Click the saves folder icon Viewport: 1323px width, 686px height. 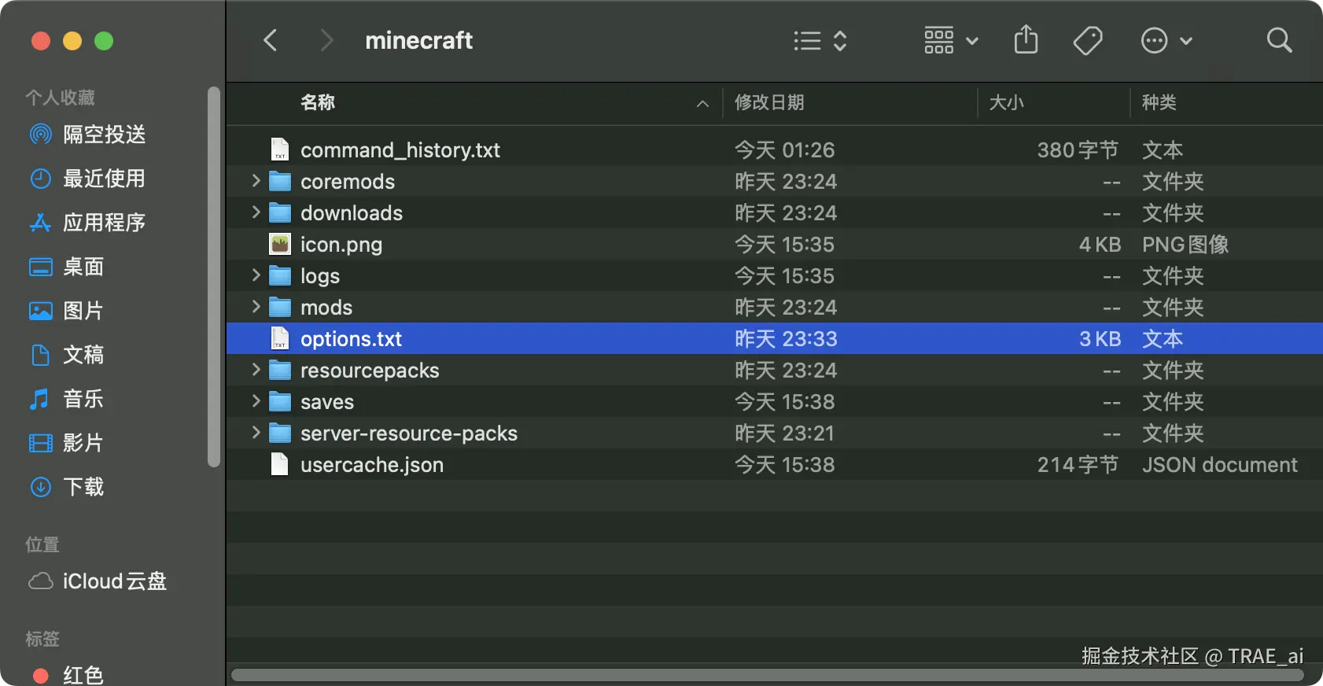[x=280, y=402]
